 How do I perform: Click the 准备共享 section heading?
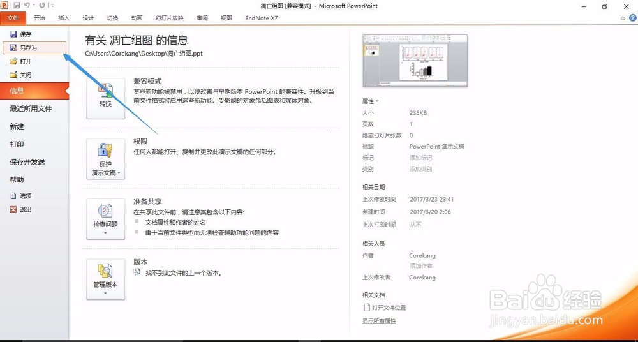pyautogui.click(x=147, y=202)
